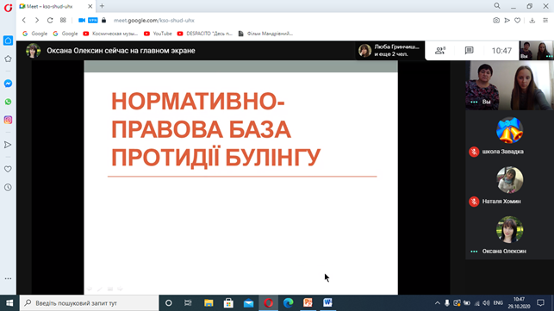Open Easy Setup menu
554x311 pixels.
coord(545,21)
